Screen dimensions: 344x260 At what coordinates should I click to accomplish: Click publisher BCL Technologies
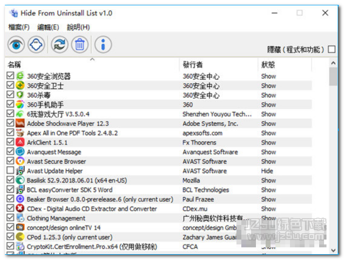[x=206, y=190]
